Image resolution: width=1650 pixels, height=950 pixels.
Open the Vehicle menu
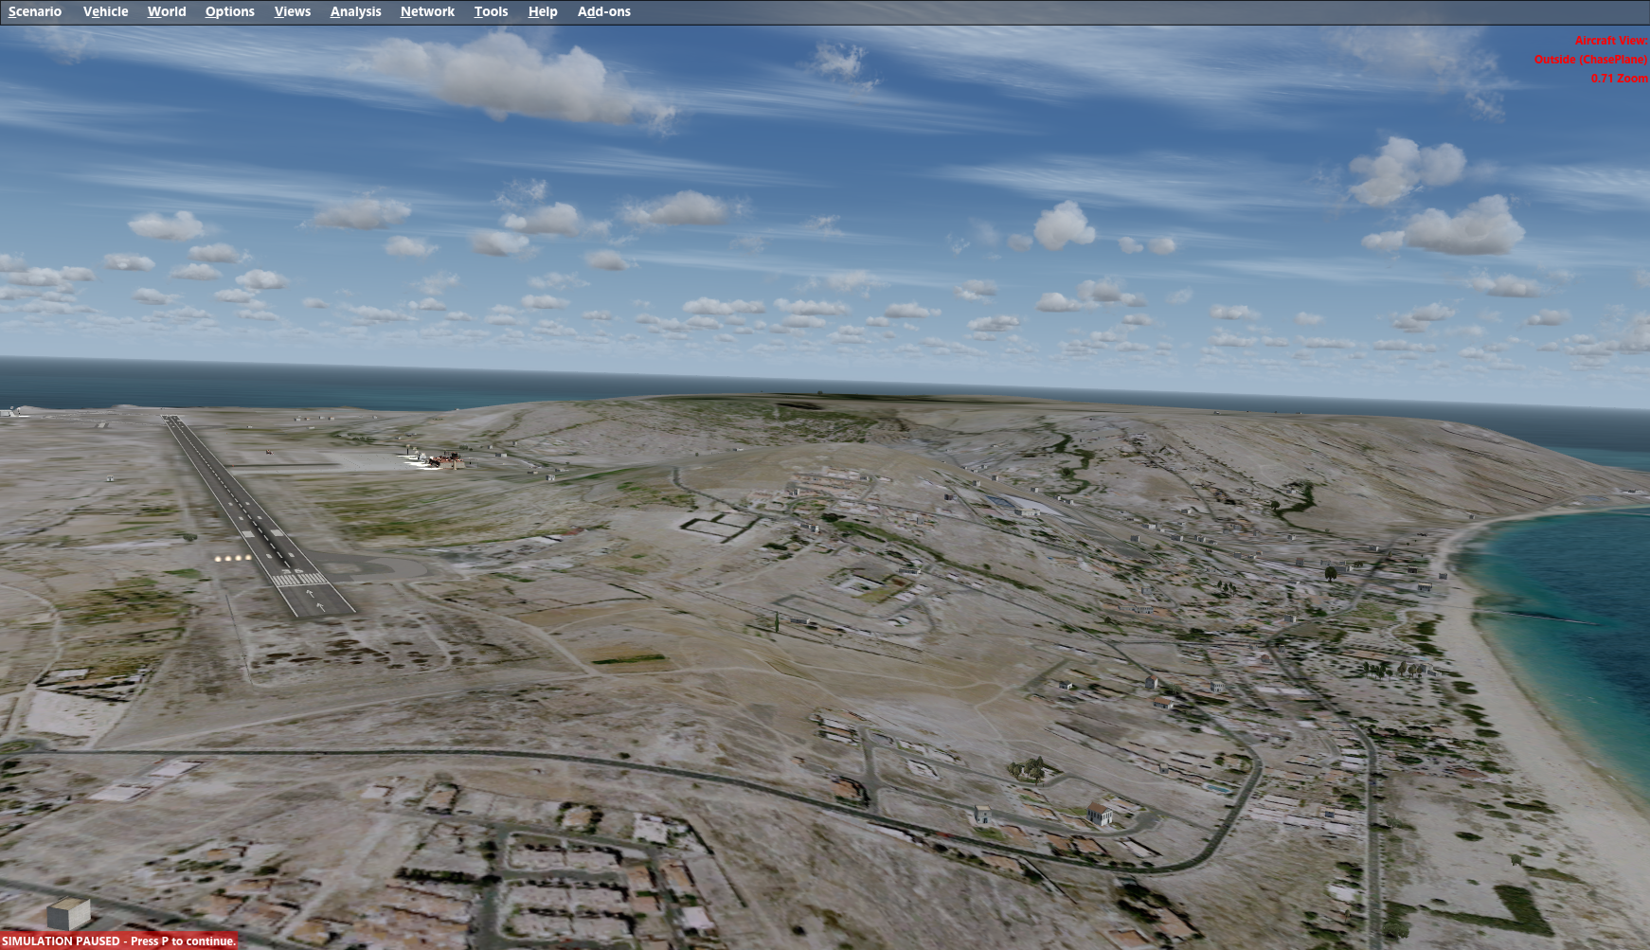(x=105, y=11)
